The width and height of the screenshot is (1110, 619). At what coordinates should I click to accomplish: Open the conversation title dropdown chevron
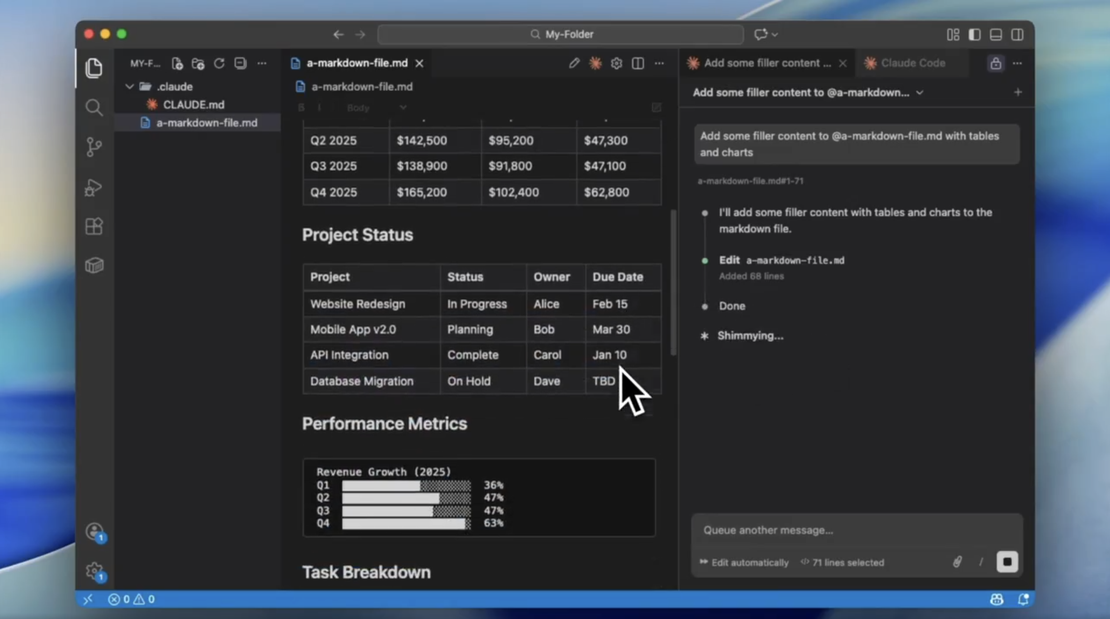[920, 93]
